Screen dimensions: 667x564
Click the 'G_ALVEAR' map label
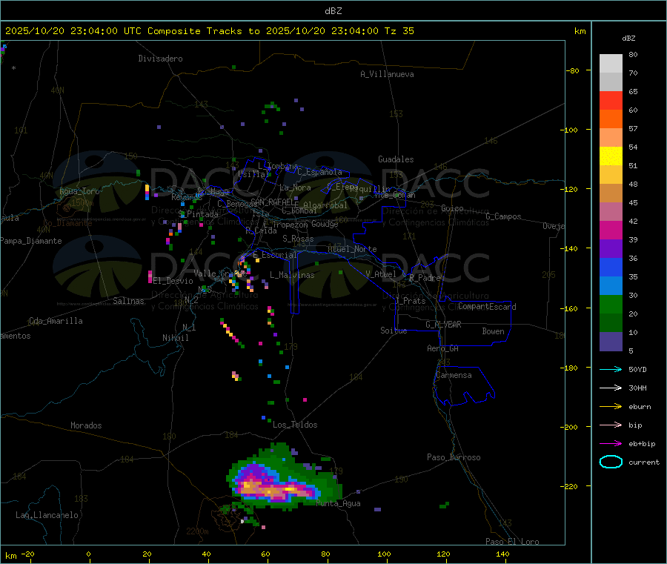pos(443,325)
